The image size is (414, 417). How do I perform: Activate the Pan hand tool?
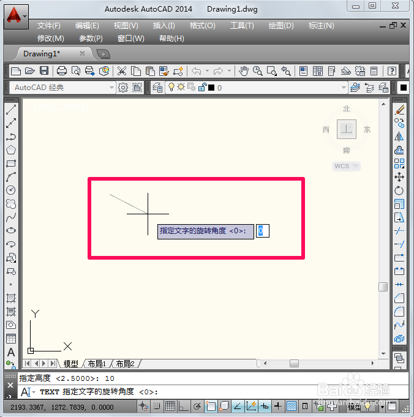coord(244,71)
